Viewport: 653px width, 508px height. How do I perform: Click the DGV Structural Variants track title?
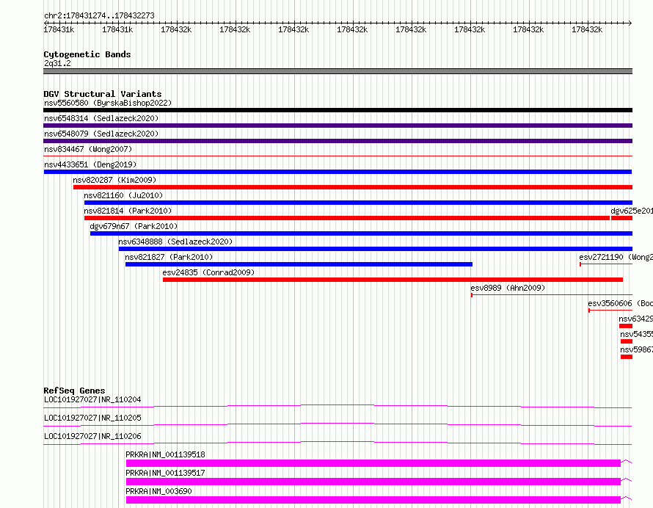point(103,94)
